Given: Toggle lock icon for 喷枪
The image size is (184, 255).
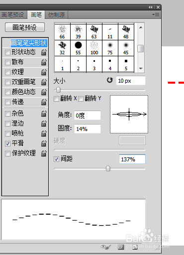Looking at the screenshot, I should click(44, 133).
